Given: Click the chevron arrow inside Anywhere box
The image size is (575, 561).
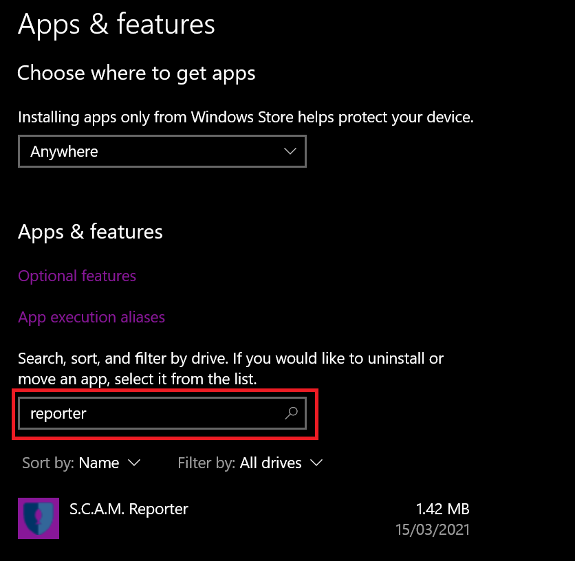Looking at the screenshot, I should [x=290, y=151].
